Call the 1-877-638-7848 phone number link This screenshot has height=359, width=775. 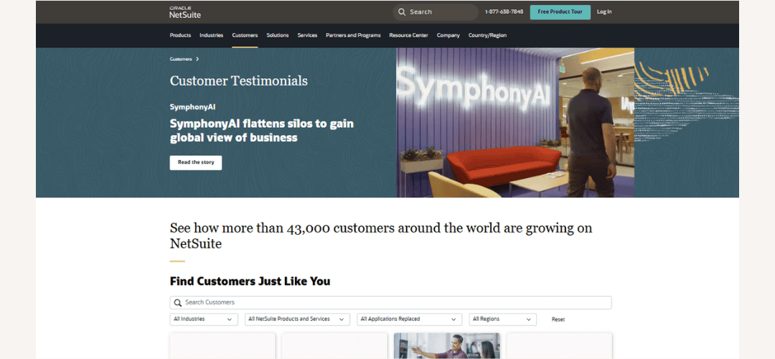click(504, 12)
